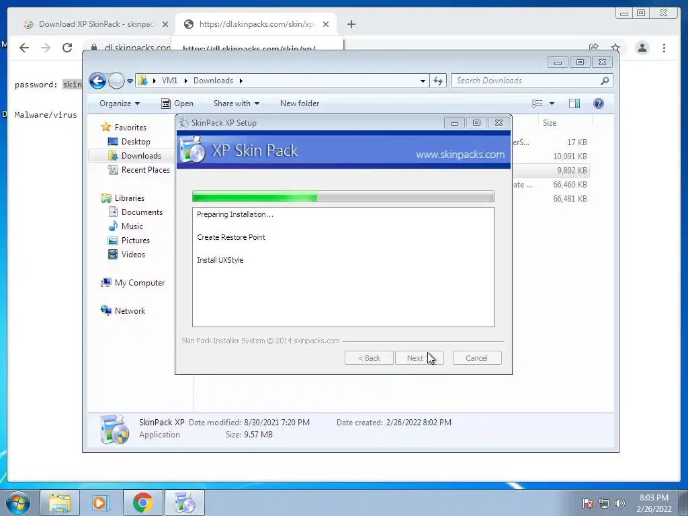Click the Back button in SkinPack setup
Screen dimensions: 688x516
(369, 358)
